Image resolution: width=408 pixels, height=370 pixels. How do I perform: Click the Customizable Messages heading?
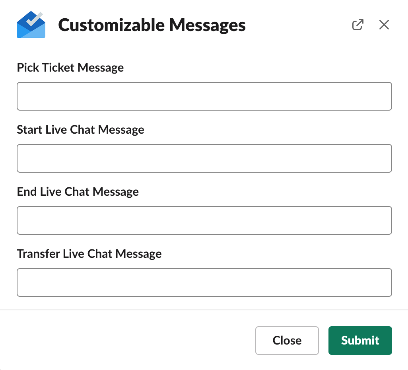pyautogui.click(x=152, y=25)
